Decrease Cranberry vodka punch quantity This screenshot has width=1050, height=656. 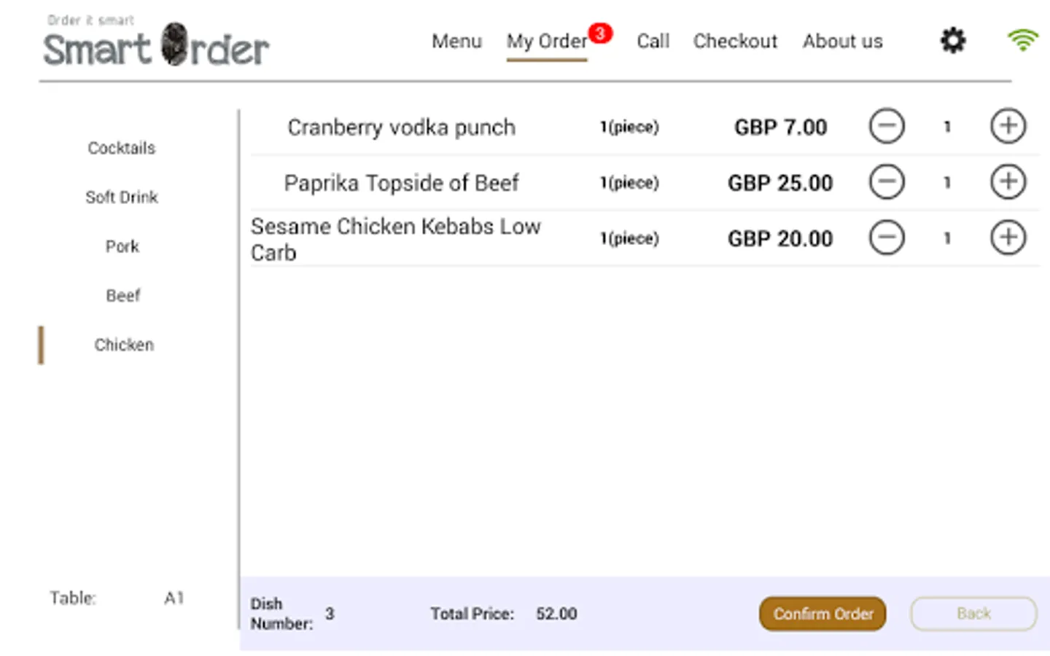click(887, 127)
